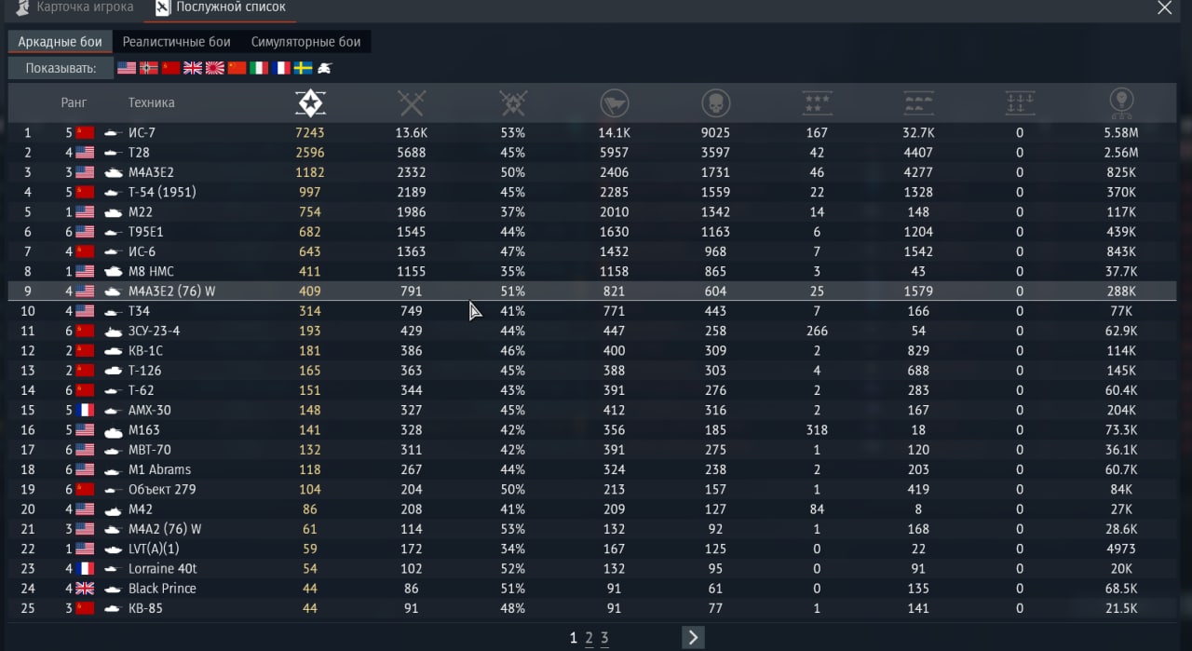Toggle the Germany flag filter

click(x=149, y=68)
